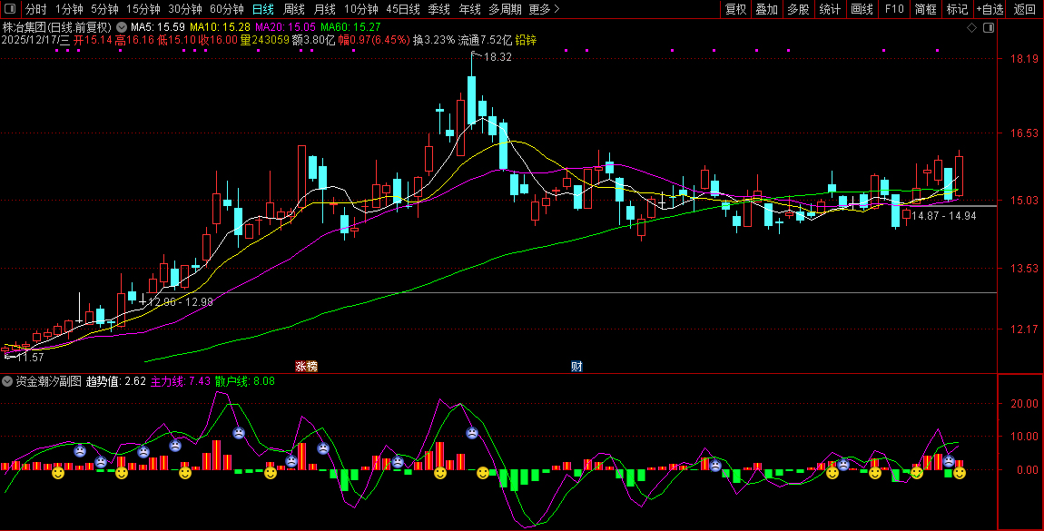The height and width of the screenshot is (531, 1044).
Task: Toggle the right panel icon near the price axis
Action: click(989, 28)
